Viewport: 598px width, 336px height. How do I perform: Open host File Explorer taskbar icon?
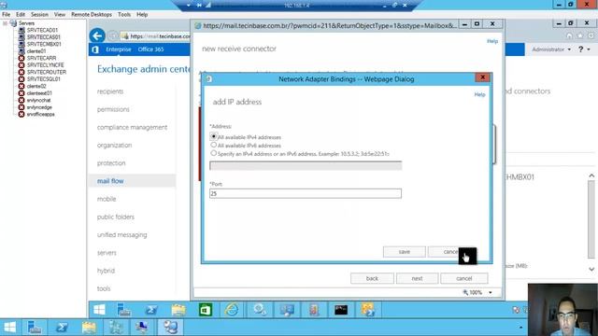point(89,328)
